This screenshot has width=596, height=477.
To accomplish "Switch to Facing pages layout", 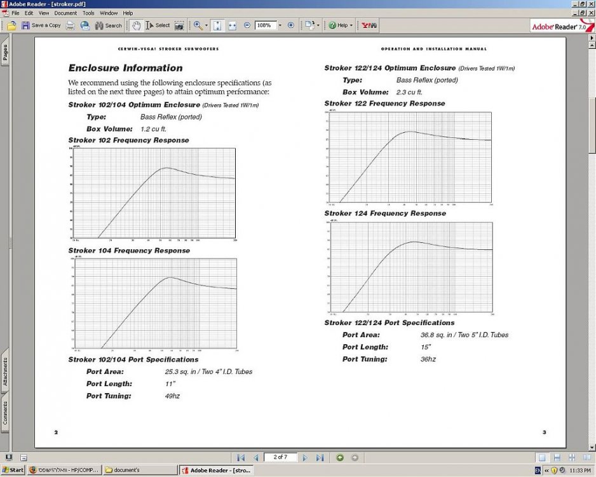I will click(x=586, y=457).
